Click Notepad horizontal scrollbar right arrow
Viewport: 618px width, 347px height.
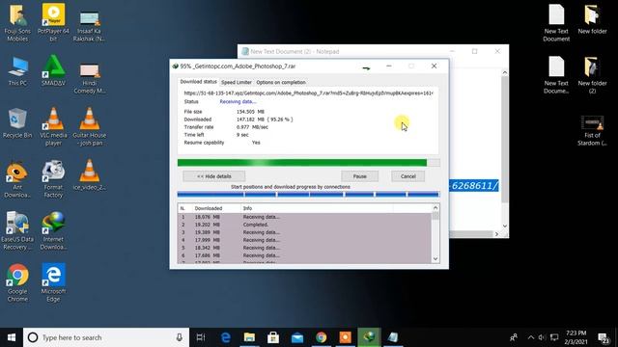click(x=496, y=234)
